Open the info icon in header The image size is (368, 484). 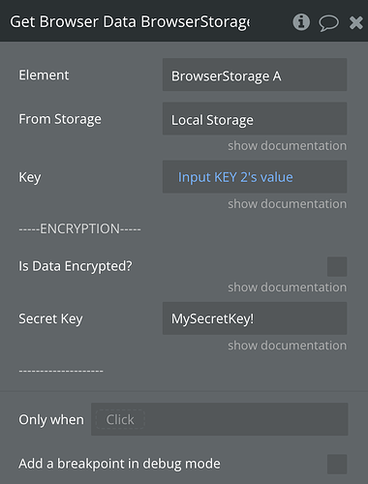[x=301, y=22]
